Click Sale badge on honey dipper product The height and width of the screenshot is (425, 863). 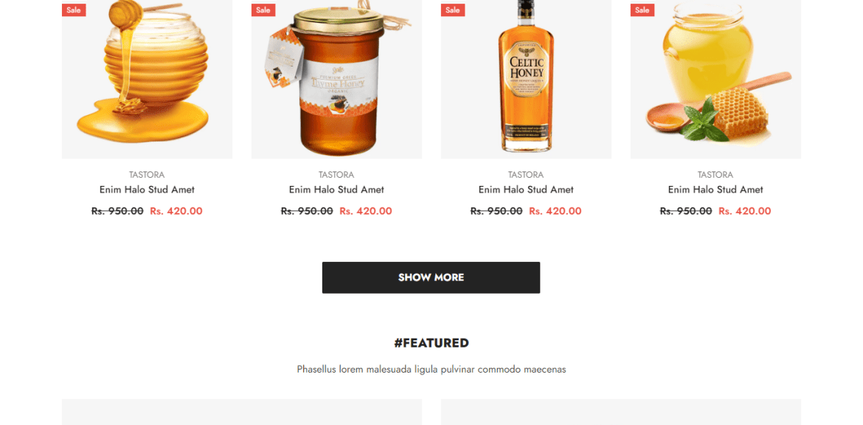74,10
